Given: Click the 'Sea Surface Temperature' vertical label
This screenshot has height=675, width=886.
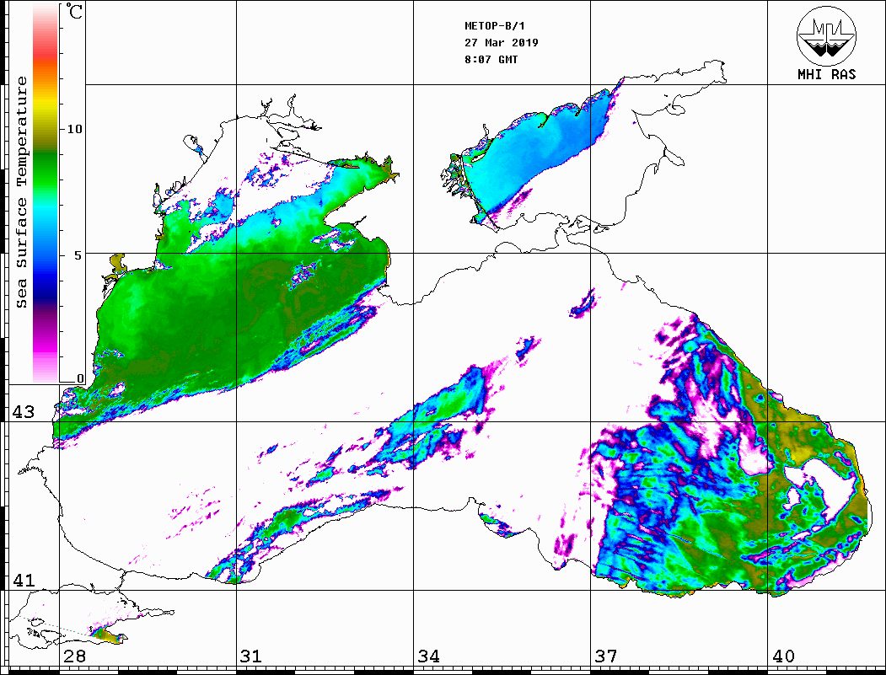Looking at the screenshot, I should [21, 193].
